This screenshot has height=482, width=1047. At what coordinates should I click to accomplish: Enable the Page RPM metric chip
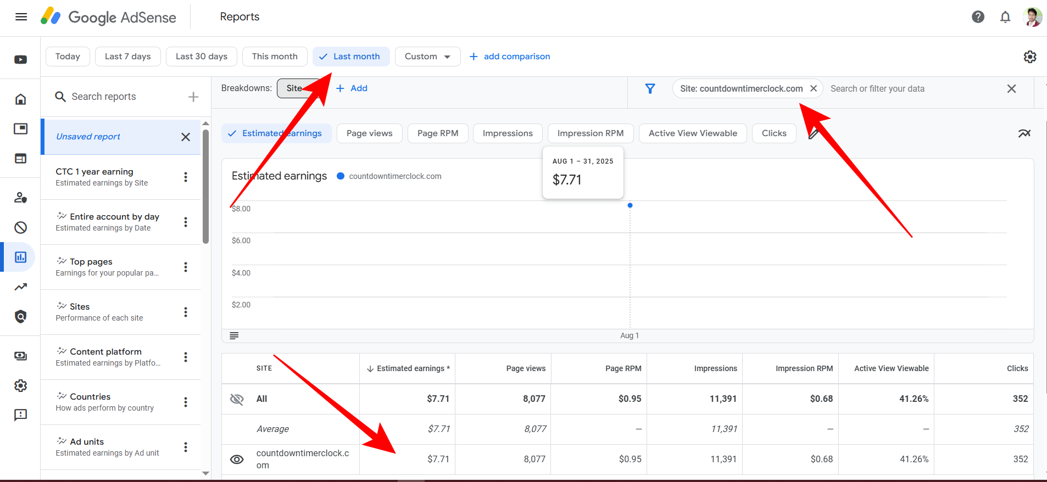coord(438,133)
